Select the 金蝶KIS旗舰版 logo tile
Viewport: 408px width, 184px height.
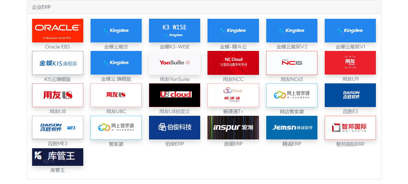(58, 63)
